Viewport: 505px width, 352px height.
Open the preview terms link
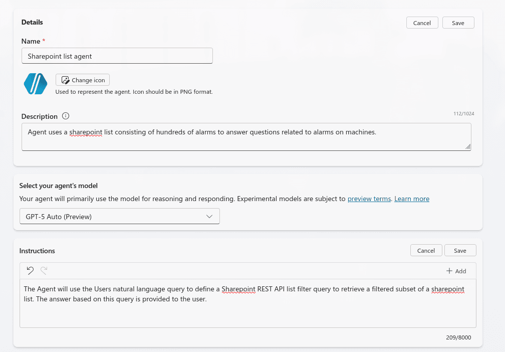click(x=369, y=199)
